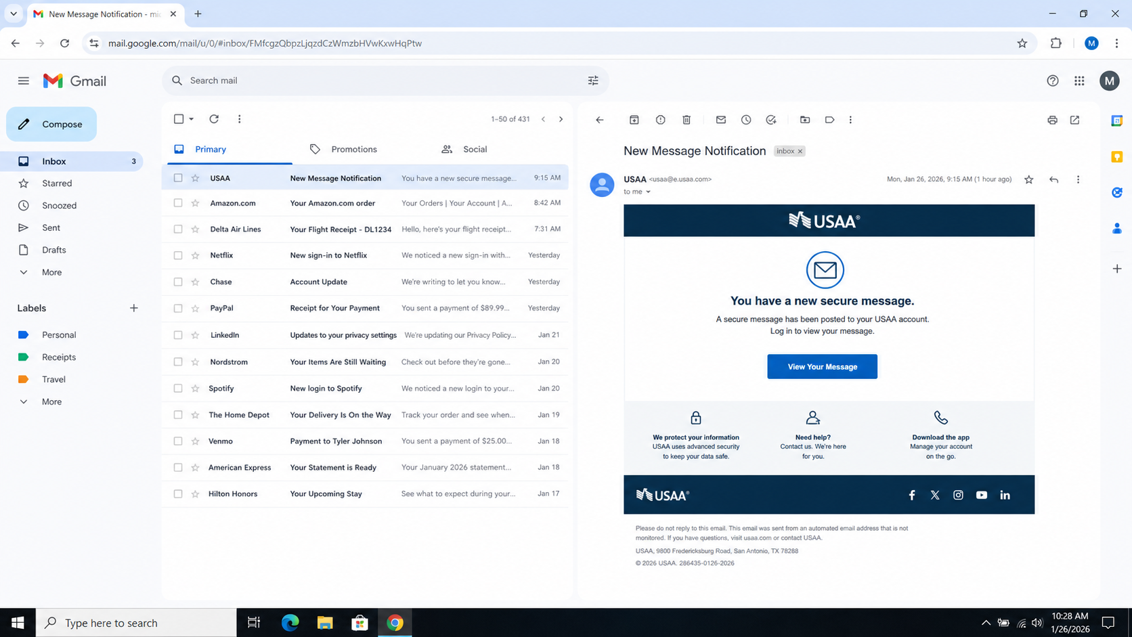Screen dimensions: 1132x637
Task: Archive the open email
Action: (634, 120)
